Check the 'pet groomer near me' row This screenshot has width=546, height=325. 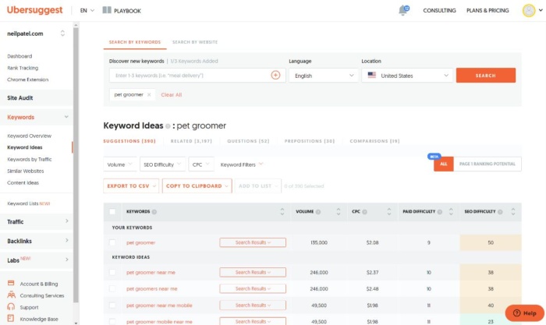[113, 273]
